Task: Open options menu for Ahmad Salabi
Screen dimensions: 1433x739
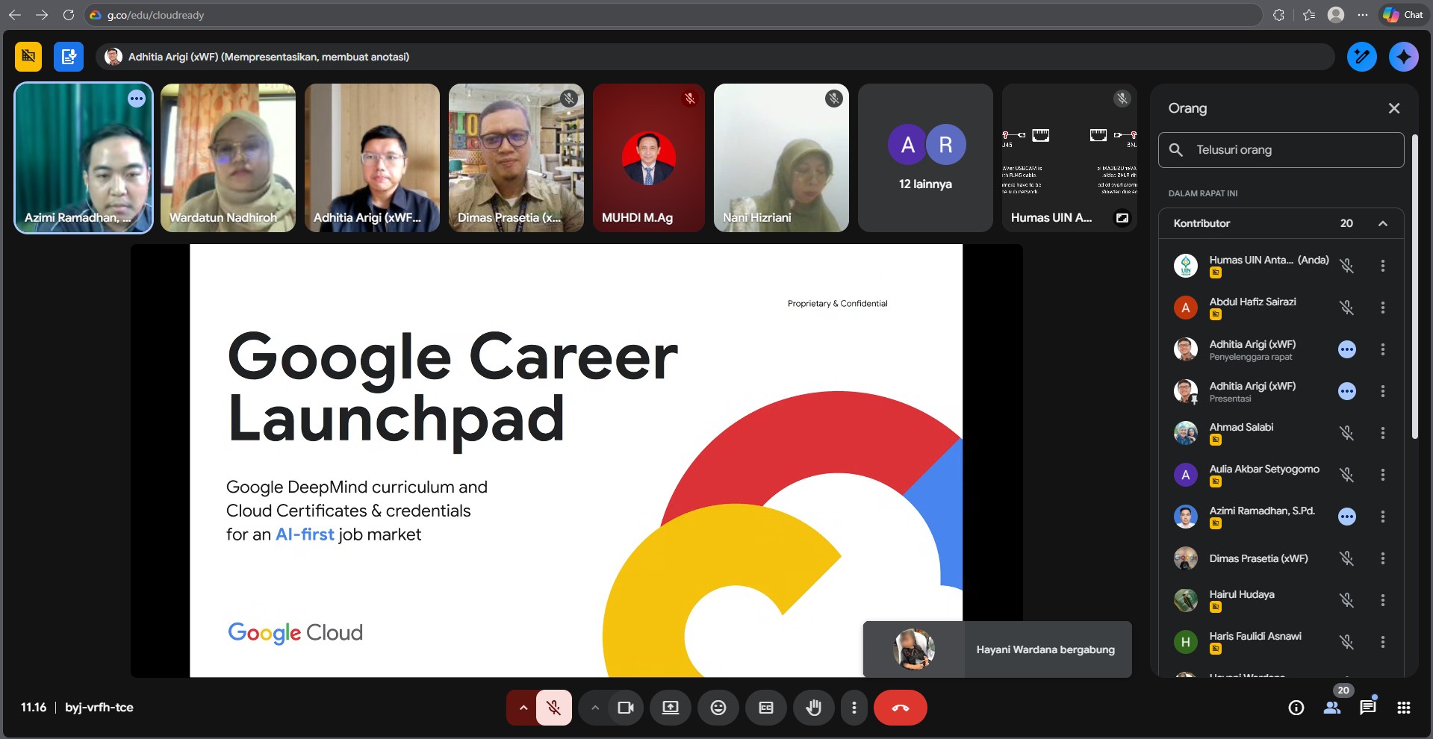Action: (x=1383, y=433)
